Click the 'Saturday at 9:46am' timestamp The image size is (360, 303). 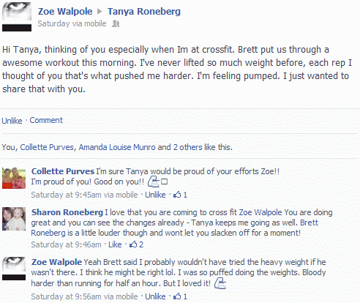66,244
